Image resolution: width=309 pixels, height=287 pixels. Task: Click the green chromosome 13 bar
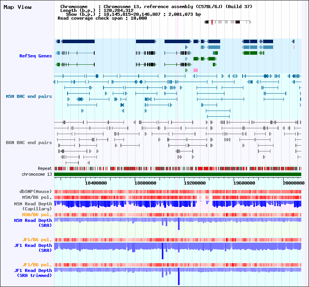coord(178,175)
